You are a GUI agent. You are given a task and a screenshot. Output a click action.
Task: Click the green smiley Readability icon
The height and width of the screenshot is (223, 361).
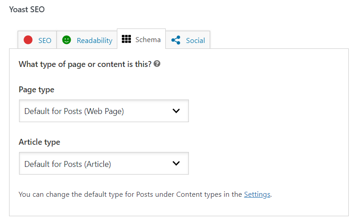pos(67,40)
